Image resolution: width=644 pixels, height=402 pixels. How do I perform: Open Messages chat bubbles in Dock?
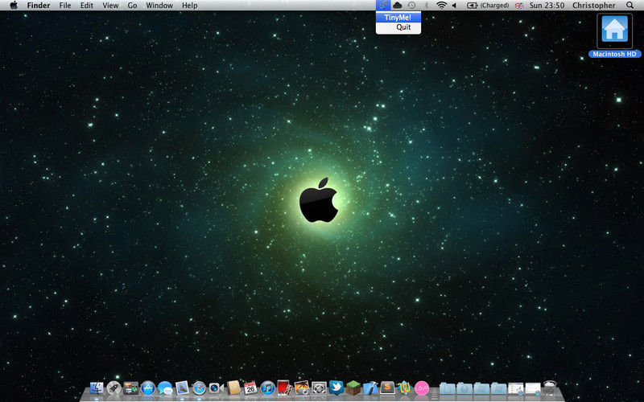[x=165, y=388]
